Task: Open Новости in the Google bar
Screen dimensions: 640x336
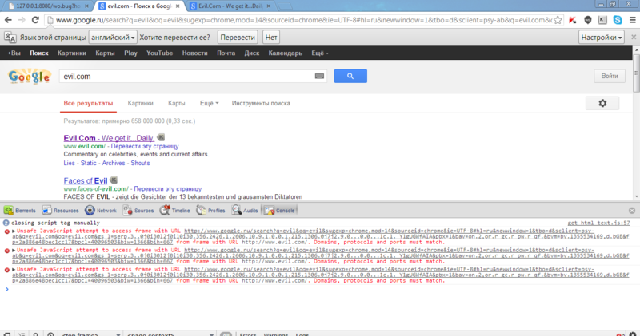Action: [x=194, y=53]
